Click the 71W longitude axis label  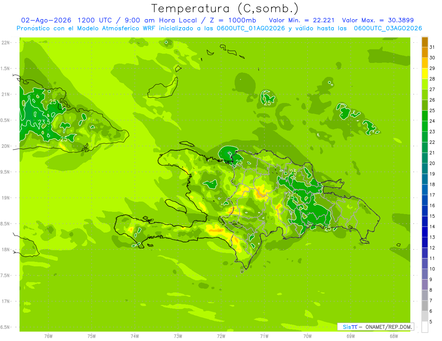(x=264, y=336)
